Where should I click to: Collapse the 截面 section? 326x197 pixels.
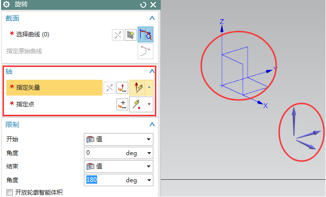point(152,18)
